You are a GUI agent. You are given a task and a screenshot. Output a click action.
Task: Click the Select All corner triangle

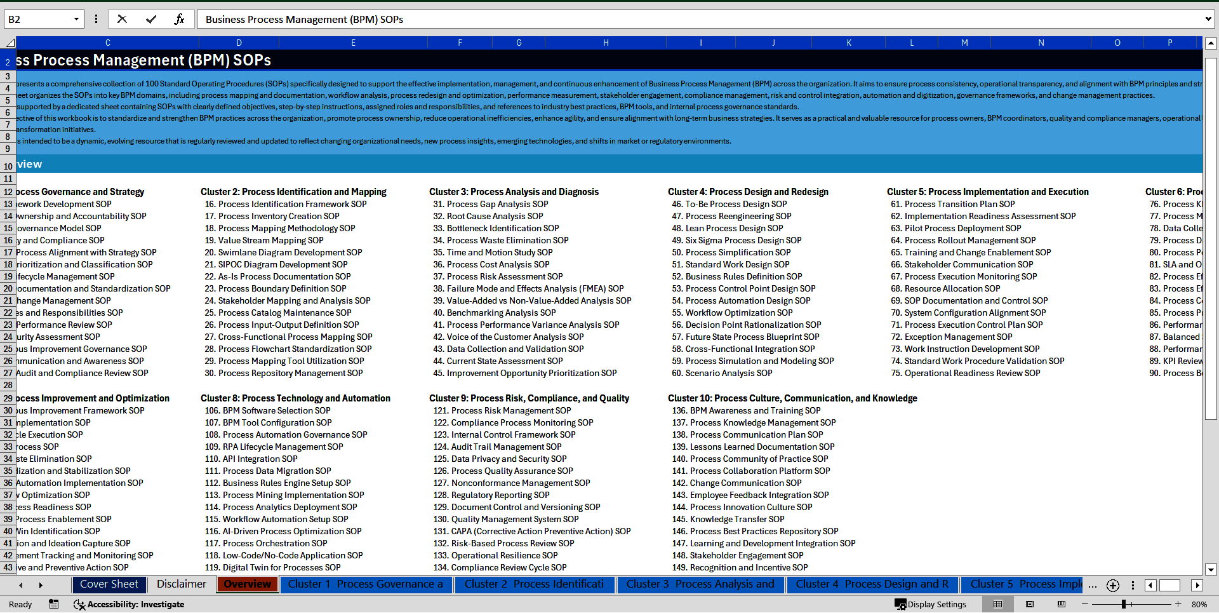pyautogui.click(x=10, y=43)
